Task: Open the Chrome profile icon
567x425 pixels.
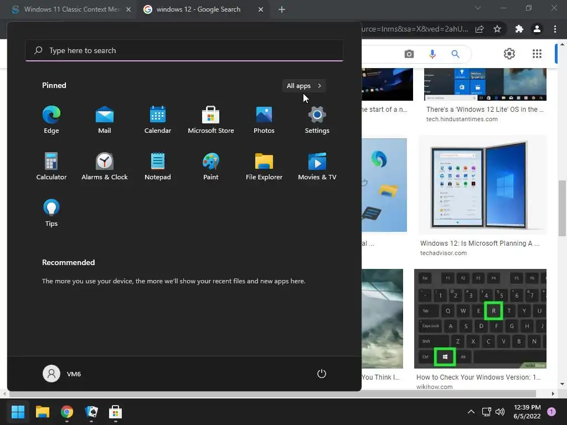Action: pos(537,29)
